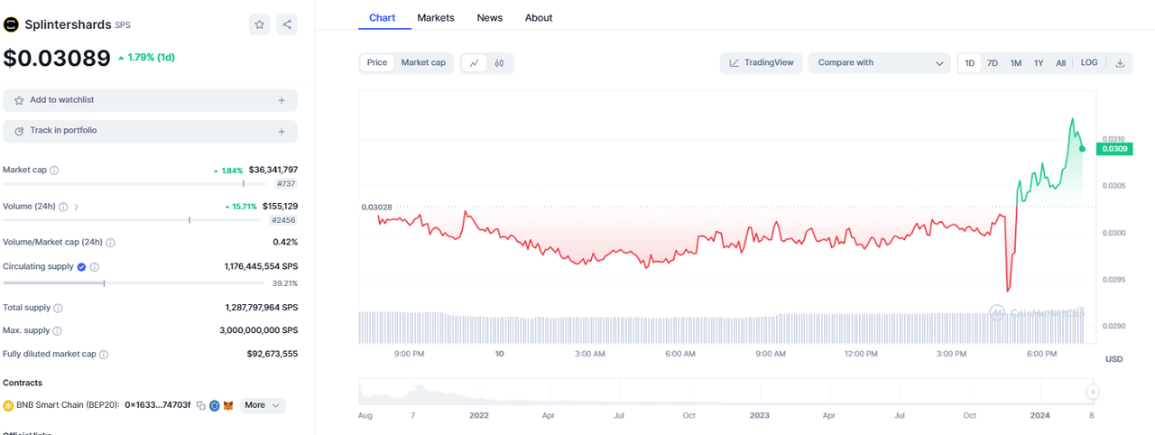Click the Market cap rank slider bar
The width and height of the screenshot is (1155, 435).
coord(134,184)
